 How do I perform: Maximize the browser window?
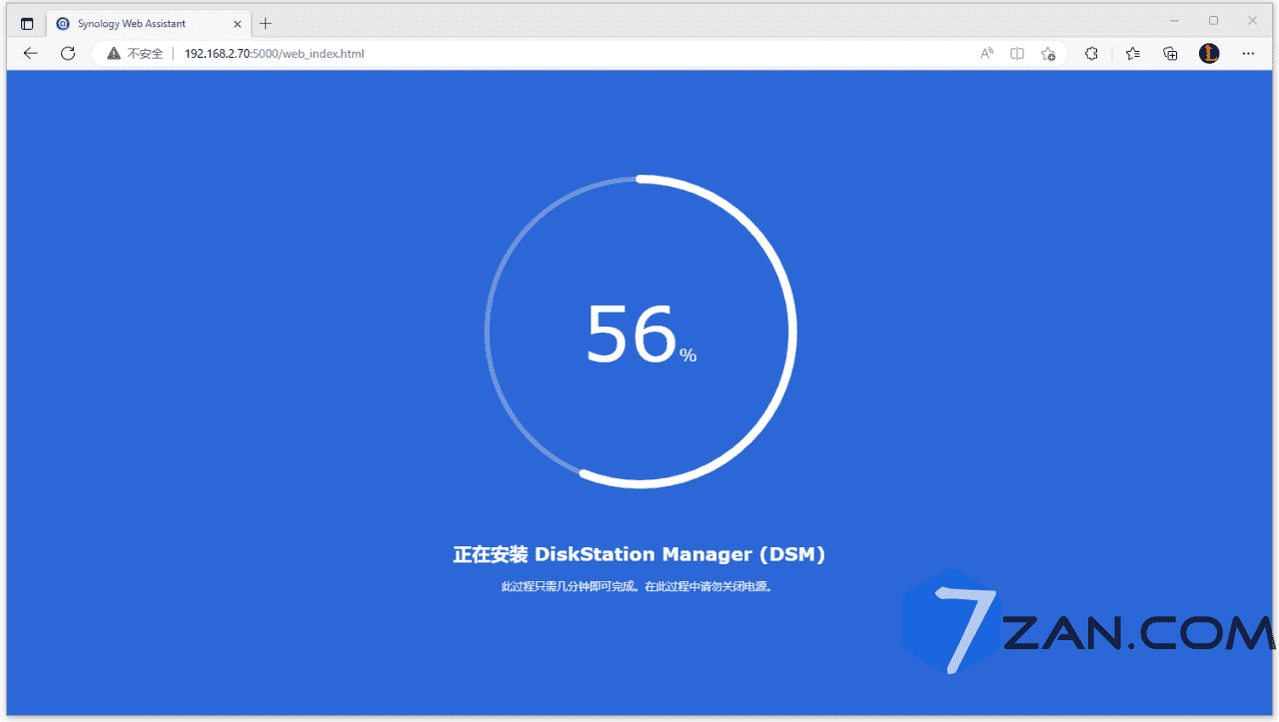click(1213, 21)
